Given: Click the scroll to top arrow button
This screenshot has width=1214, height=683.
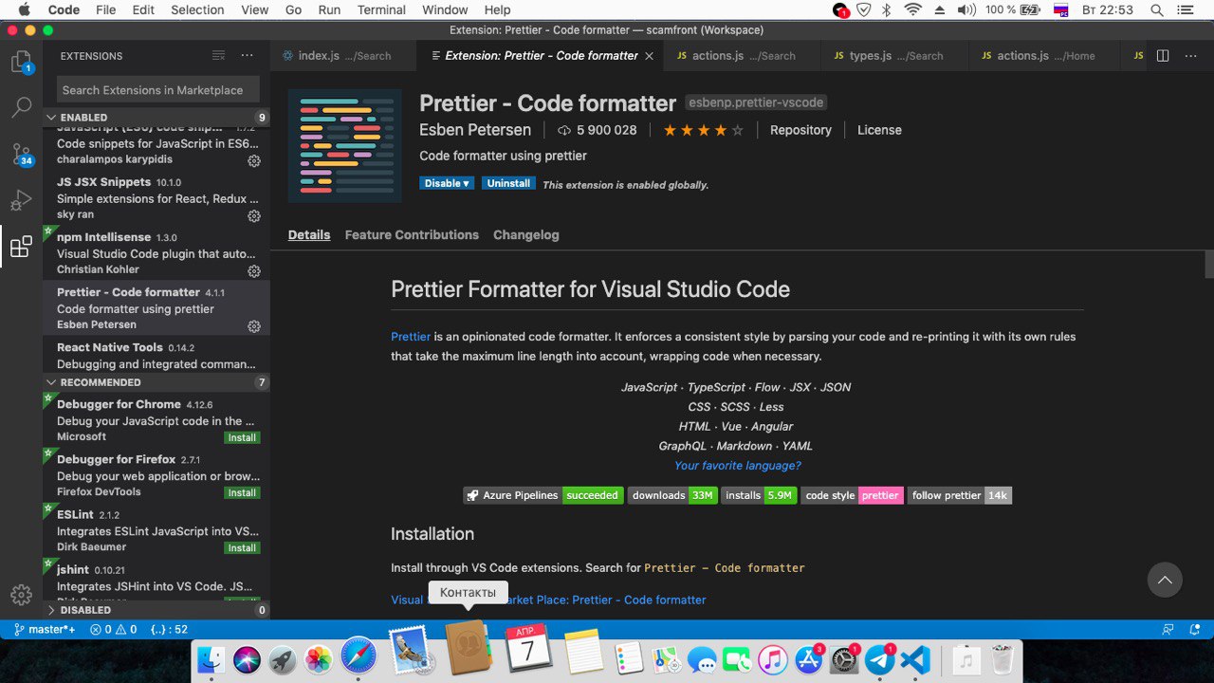Looking at the screenshot, I should (1165, 580).
